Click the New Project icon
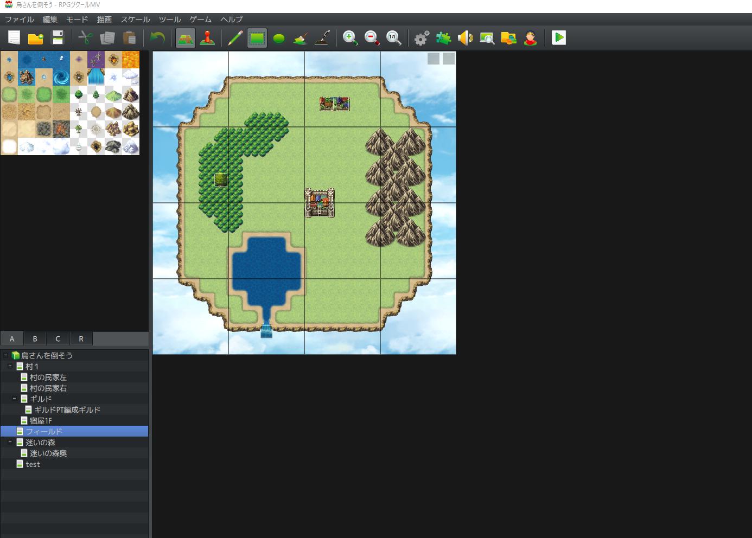The width and height of the screenshot is (752, 538). point(14,38)
